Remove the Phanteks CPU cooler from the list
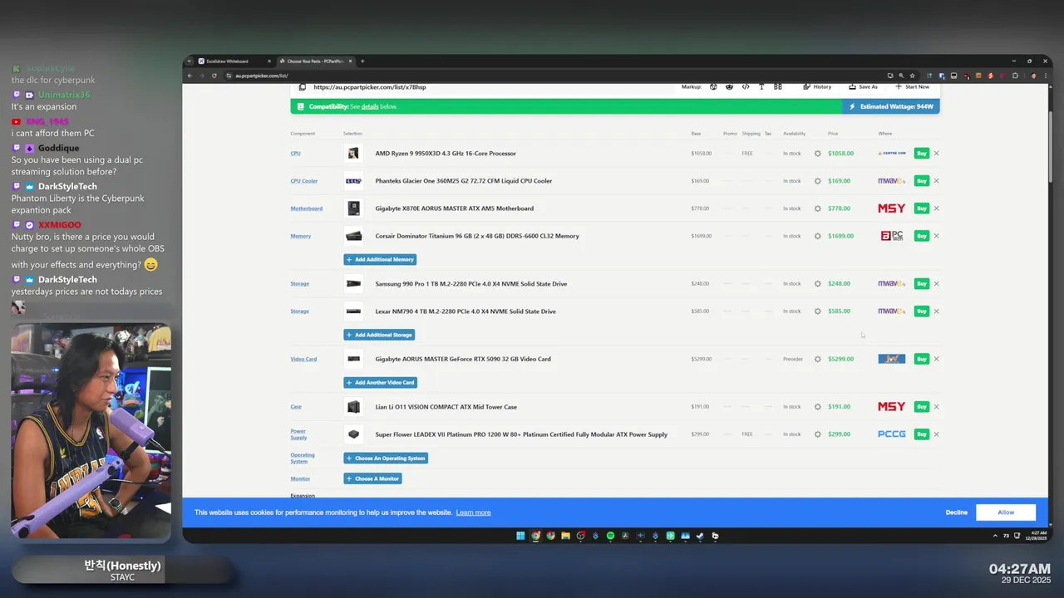Viewport: 1064px width, 598px height. click(936, 181)
